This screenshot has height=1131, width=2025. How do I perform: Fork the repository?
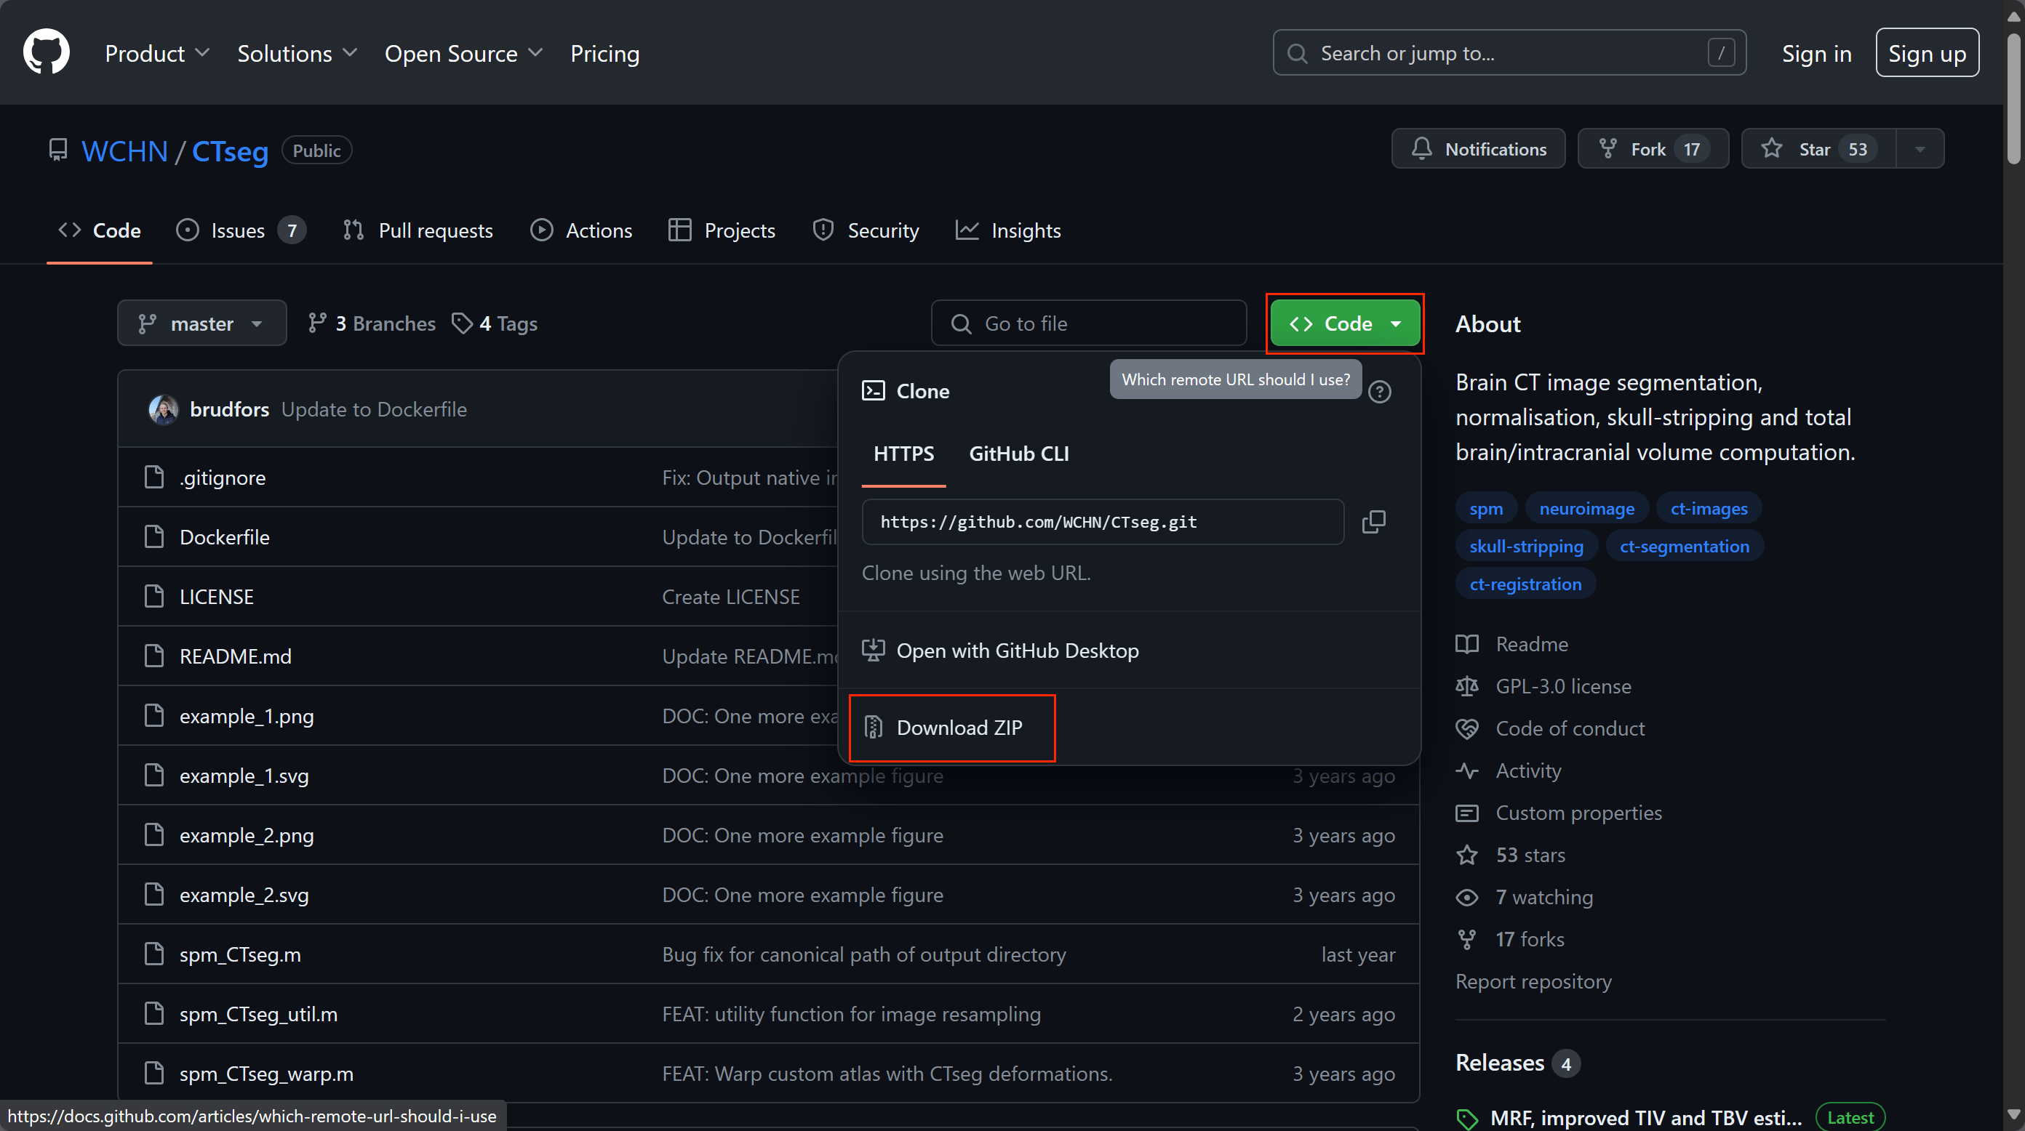point(1653,149)
